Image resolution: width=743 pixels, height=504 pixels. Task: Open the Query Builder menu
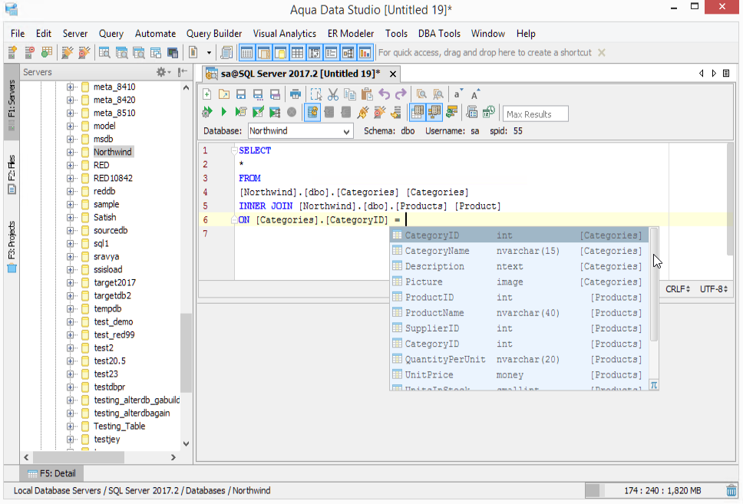coord(213,34)
